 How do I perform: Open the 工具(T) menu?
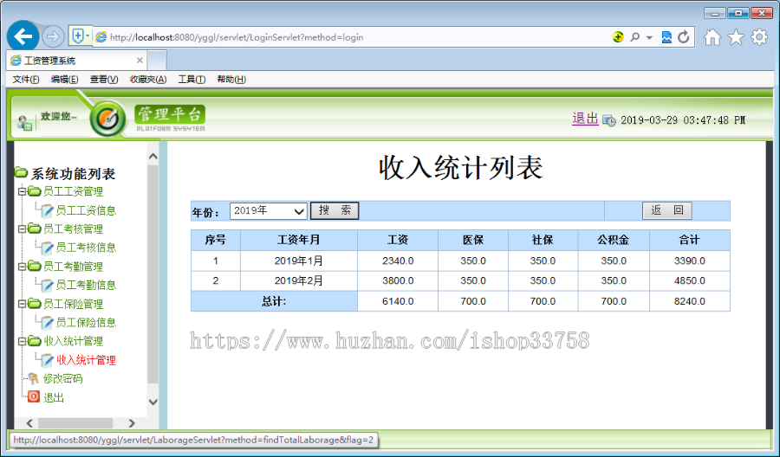(x=192, y=80)
